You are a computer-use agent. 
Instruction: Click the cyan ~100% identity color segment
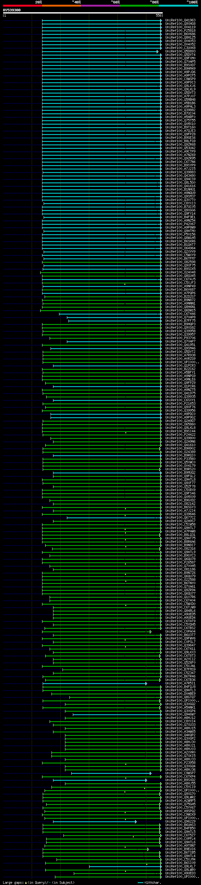[179, 6]
